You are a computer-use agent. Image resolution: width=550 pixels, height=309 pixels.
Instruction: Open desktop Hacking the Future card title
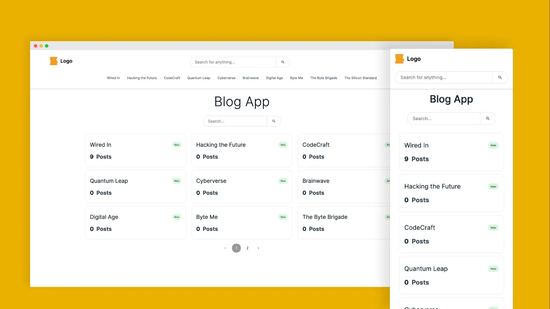point(221,145)
